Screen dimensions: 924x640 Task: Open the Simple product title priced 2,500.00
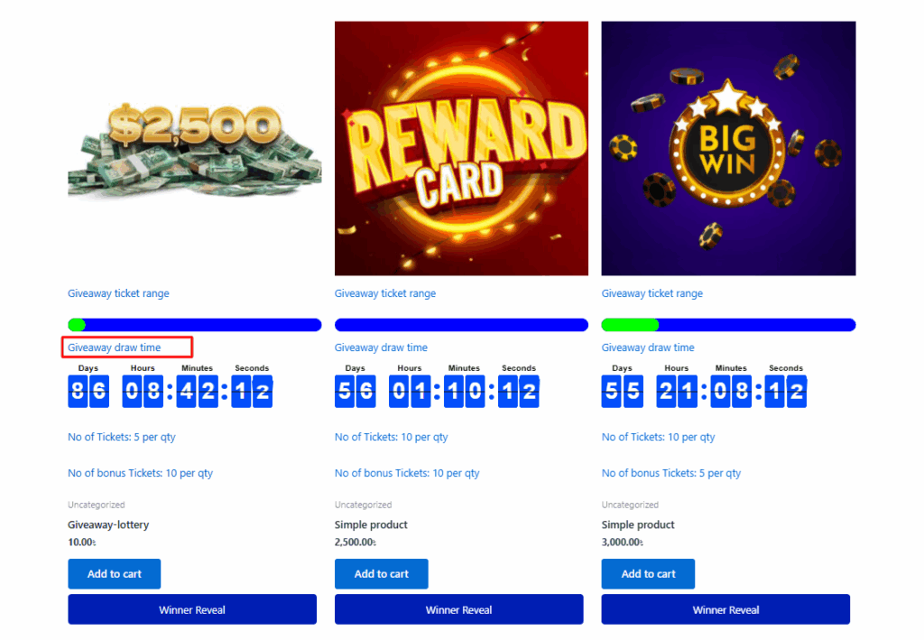pyautogui.click(x=371, y=524)
